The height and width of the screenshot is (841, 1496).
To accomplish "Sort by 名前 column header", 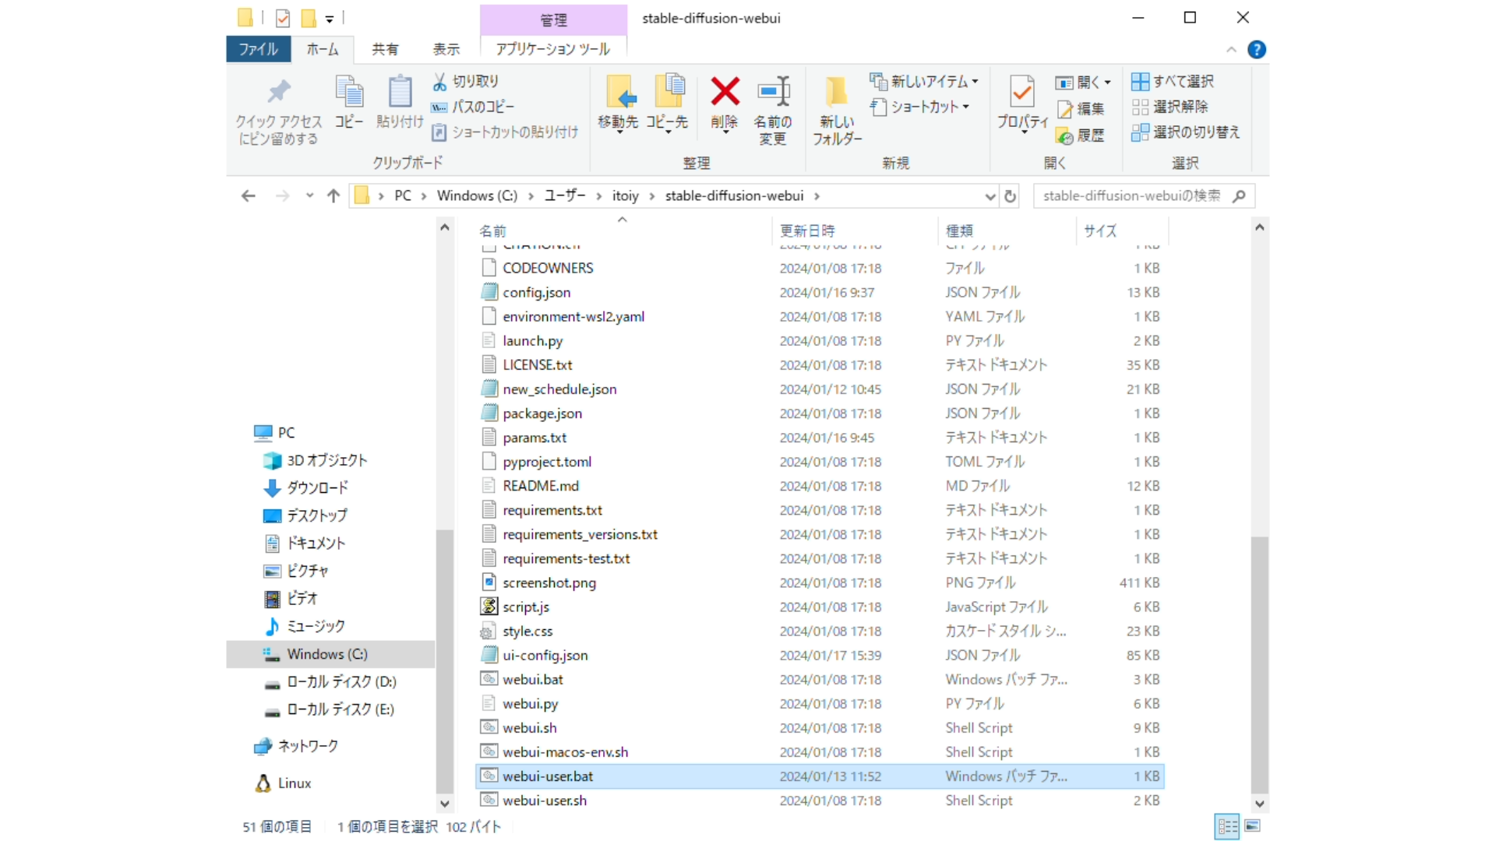I will pos(623,231).
